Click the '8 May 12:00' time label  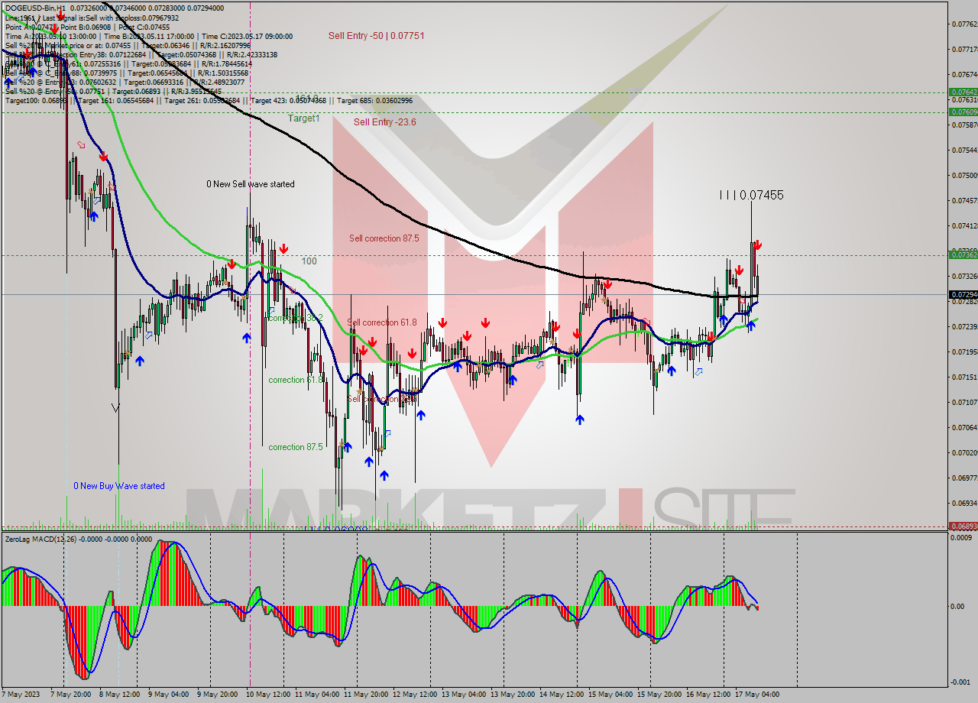[121, 695]
